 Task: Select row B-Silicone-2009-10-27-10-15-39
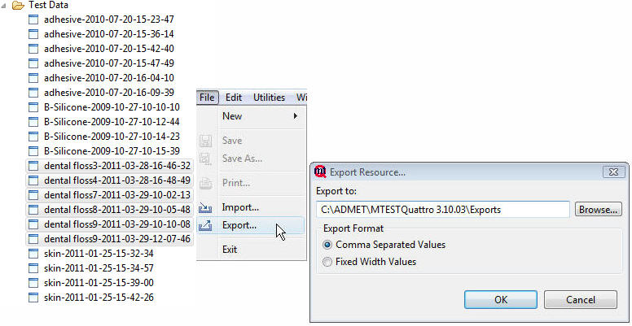(104, 151)
